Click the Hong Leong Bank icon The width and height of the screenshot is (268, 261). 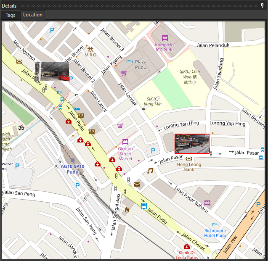click(x=188, y=158)
